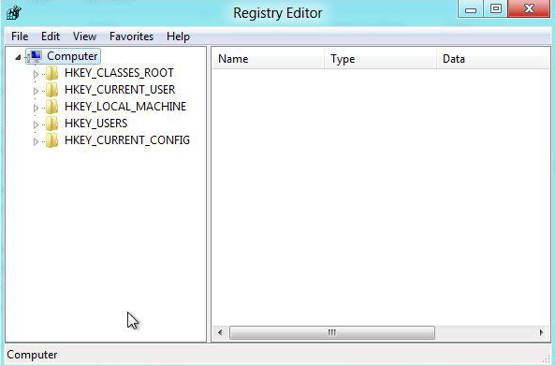The width and height of the screenshot is (555, 365).
Task: Click the HKEY_CURRENT_USER folder icon
Action: (52, 90)
